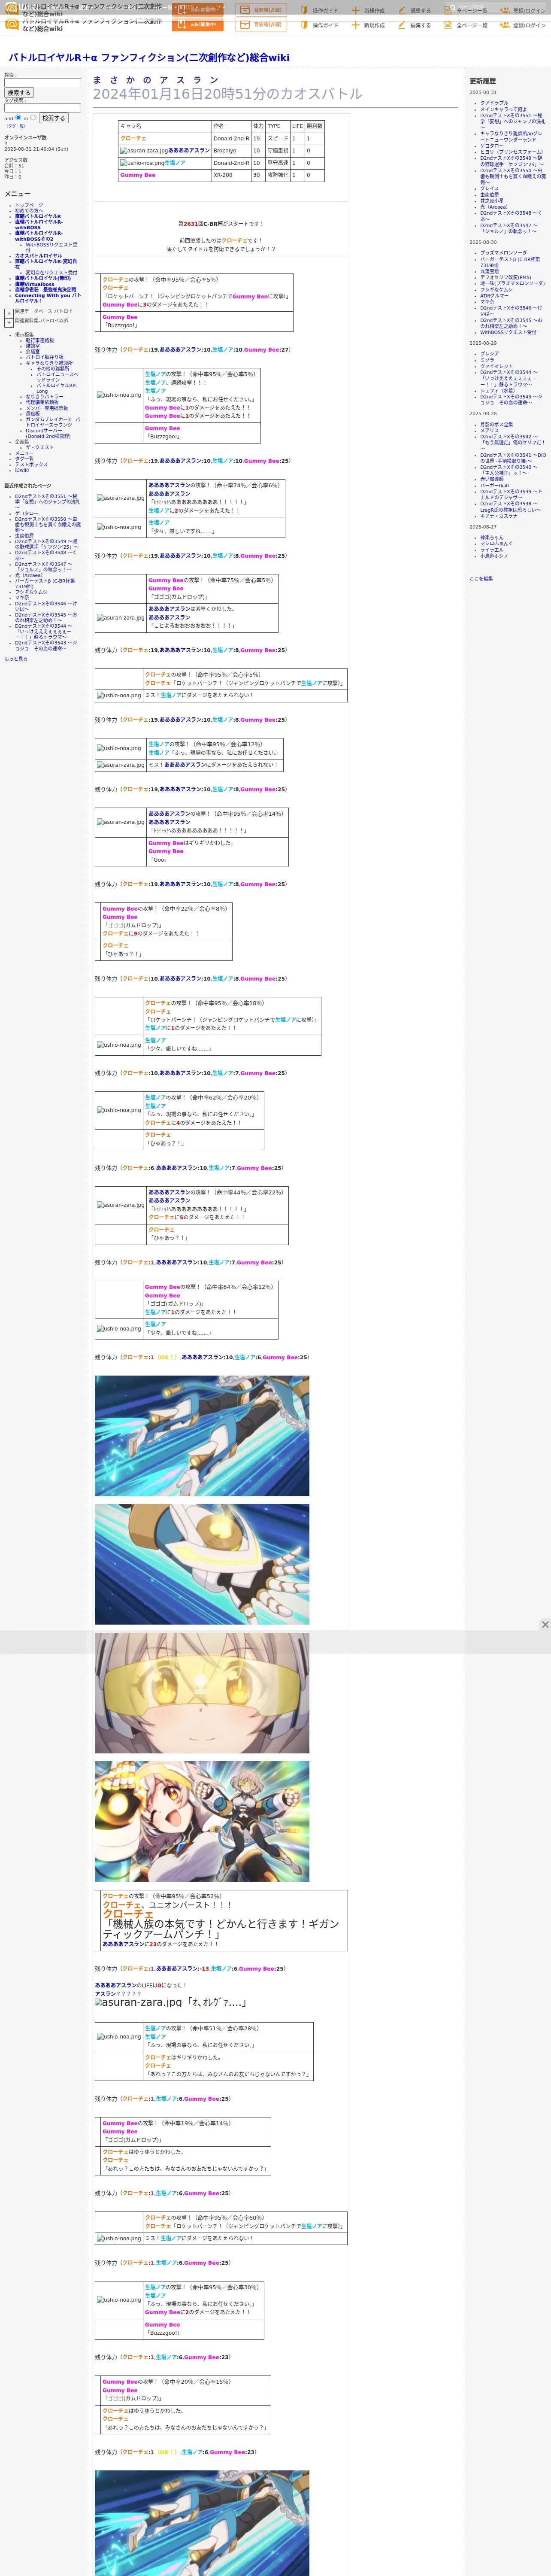Open the トップページ menu link
This screenshot has height=2576, width=551.
(x=29, y=205)
